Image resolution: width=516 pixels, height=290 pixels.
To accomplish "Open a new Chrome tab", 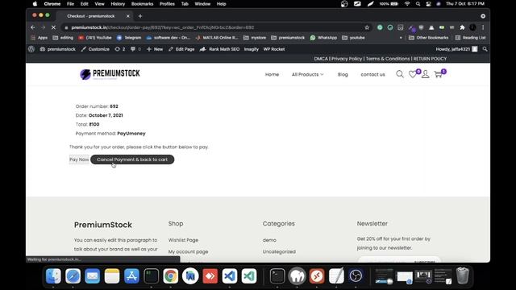I will [139, 16].
